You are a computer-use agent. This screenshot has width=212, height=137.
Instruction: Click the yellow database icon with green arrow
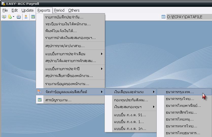point(10,17)
